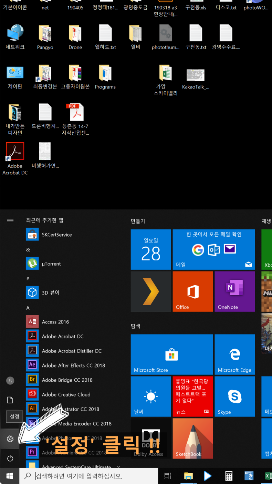
Task: Open the Settings gear in Start menu
Action: 10,439
